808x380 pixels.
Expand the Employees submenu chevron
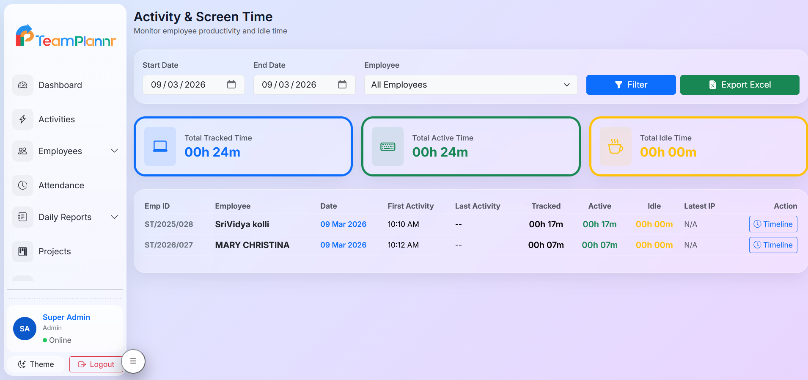coord(114,151)
